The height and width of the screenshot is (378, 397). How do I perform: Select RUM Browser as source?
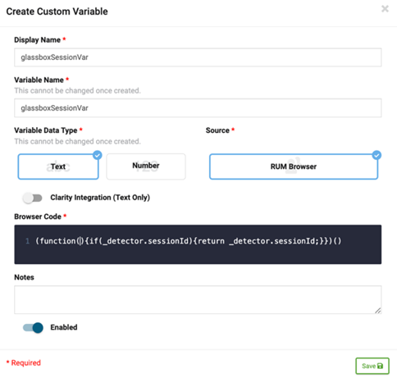pos(294,166)
